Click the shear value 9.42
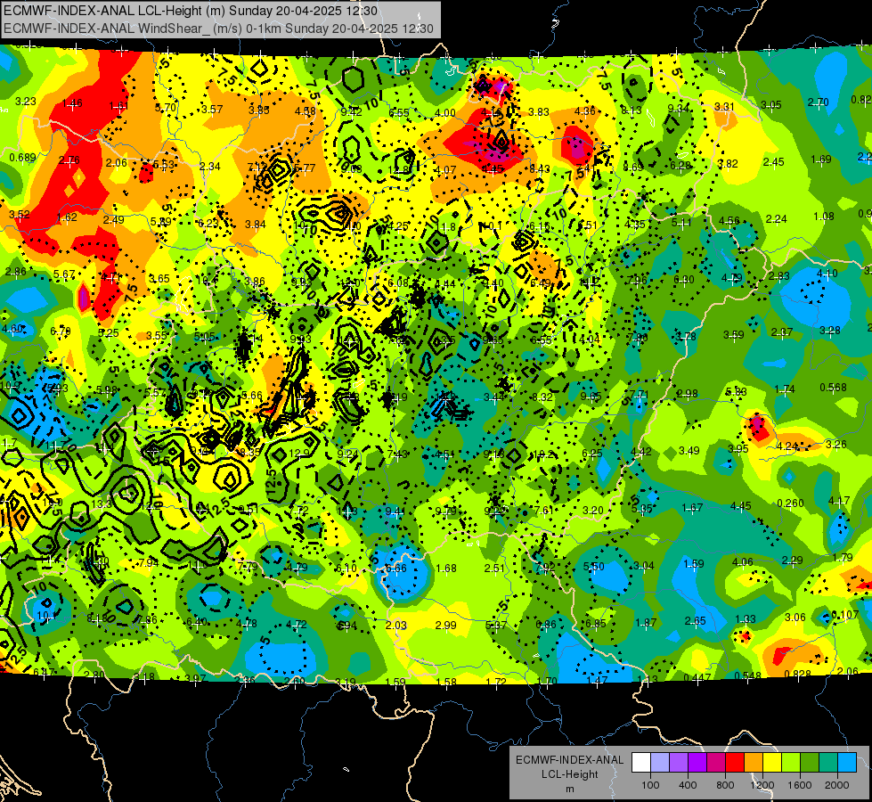872x802 pixels. coord(352,112)
